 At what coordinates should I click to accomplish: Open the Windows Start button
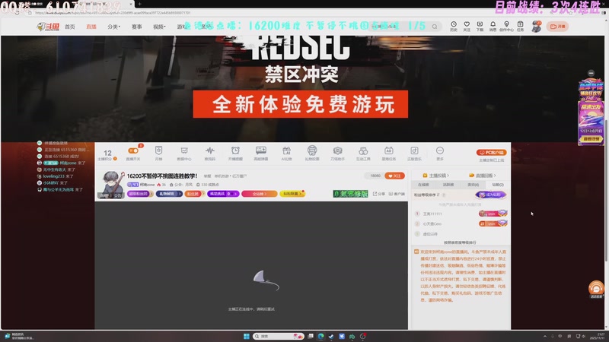pyautogui.click(x=246, y=336)
